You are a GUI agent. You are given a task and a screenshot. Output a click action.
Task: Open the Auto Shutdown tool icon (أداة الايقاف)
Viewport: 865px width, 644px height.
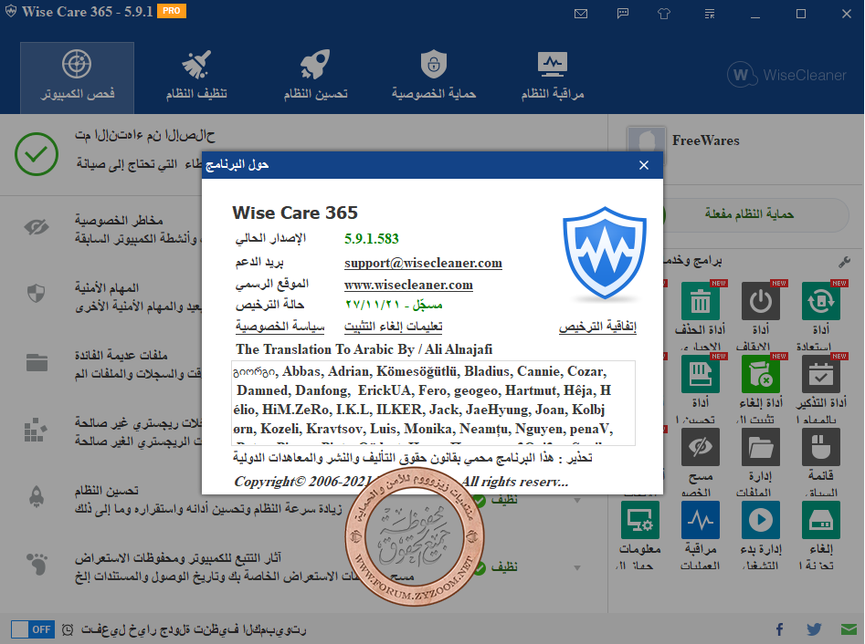tap(760, 301)
